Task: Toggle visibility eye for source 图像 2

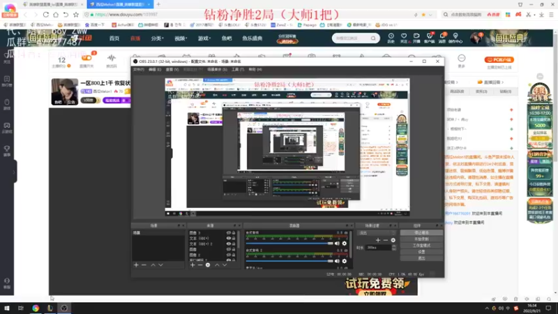Action: [229, 255]
